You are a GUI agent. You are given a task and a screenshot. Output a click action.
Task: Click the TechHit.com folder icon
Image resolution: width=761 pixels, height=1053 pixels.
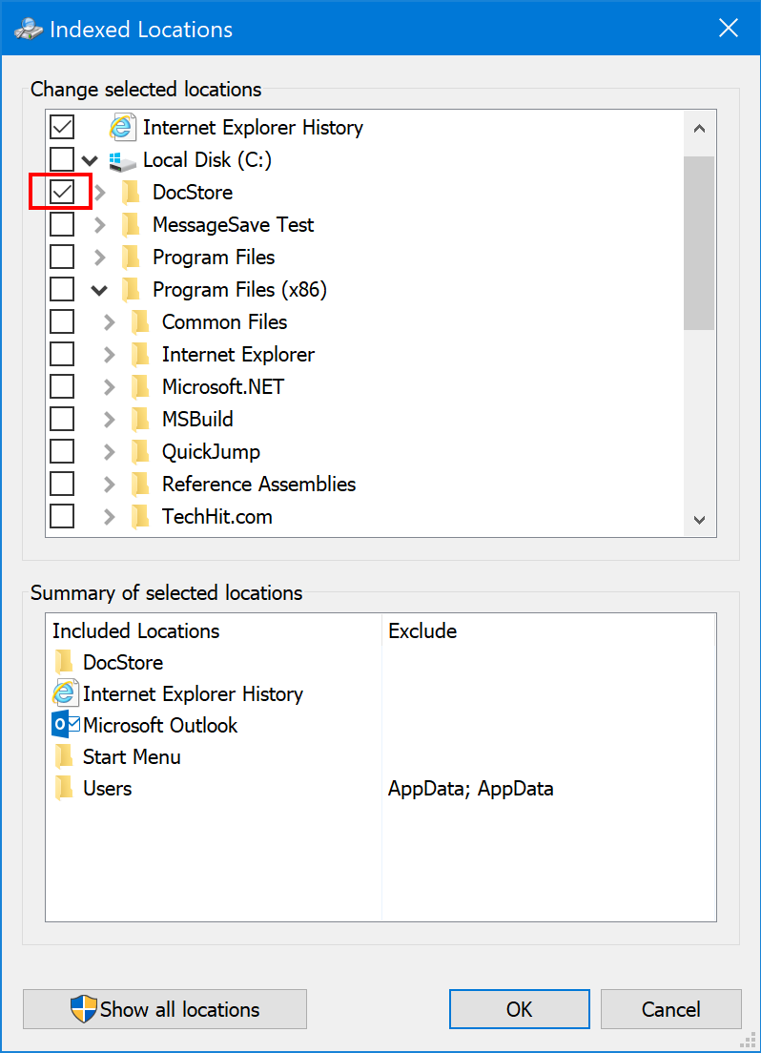[139, 516]
